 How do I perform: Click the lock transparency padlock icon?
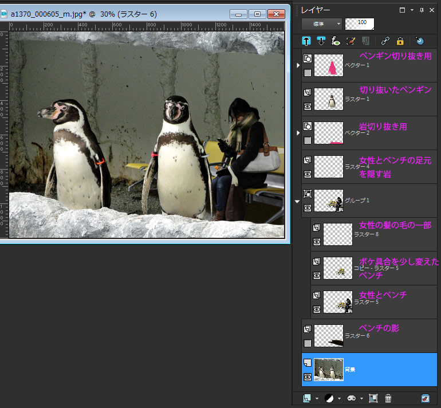tap(400, 41)
